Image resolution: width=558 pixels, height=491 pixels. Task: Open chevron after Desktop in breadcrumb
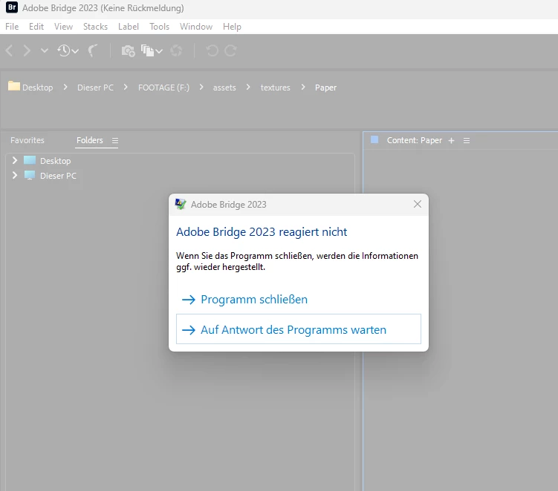(x=65, y=87)
